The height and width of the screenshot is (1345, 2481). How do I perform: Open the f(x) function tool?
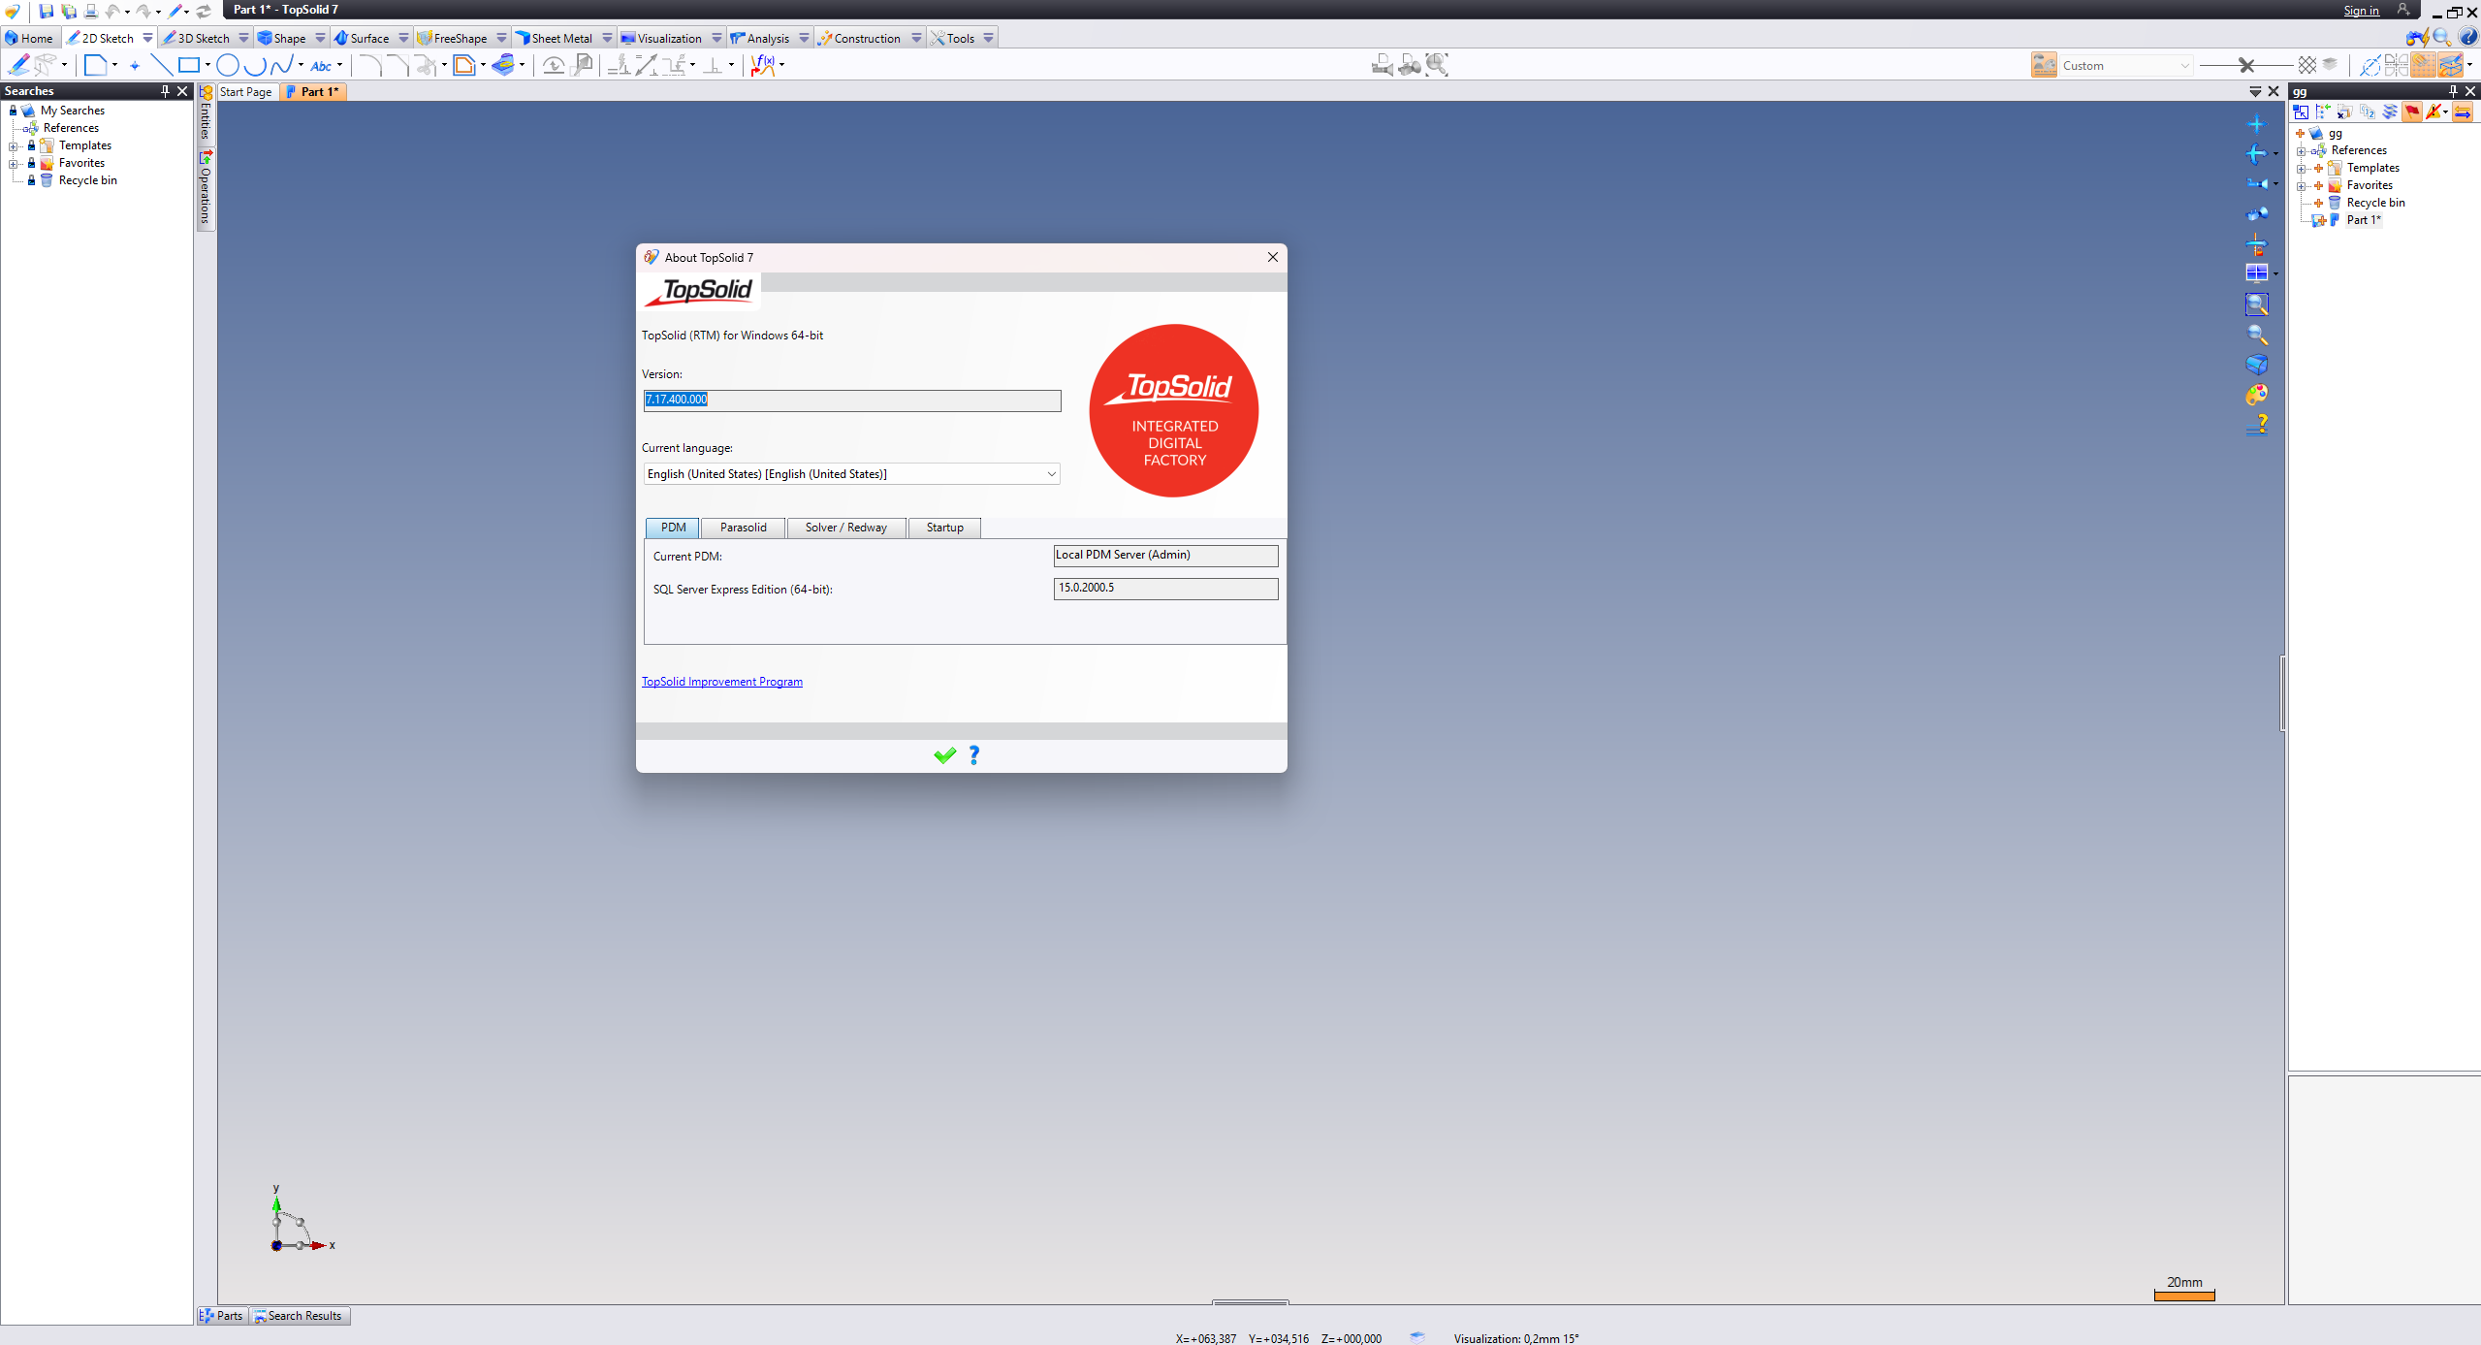point(764,65)
